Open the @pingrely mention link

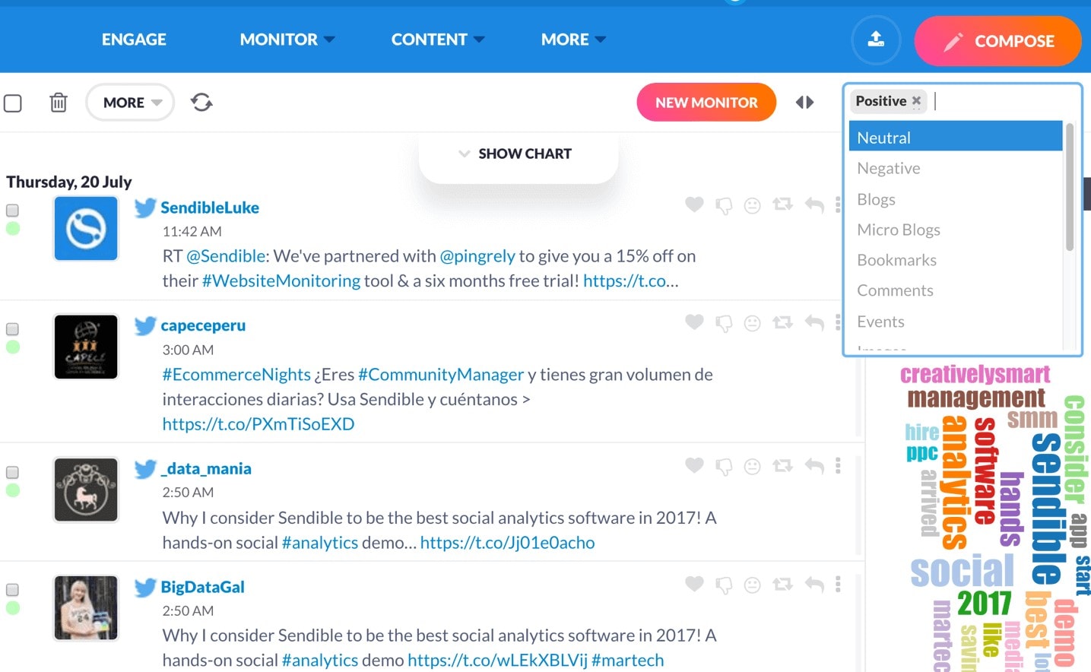pos(477,256)
